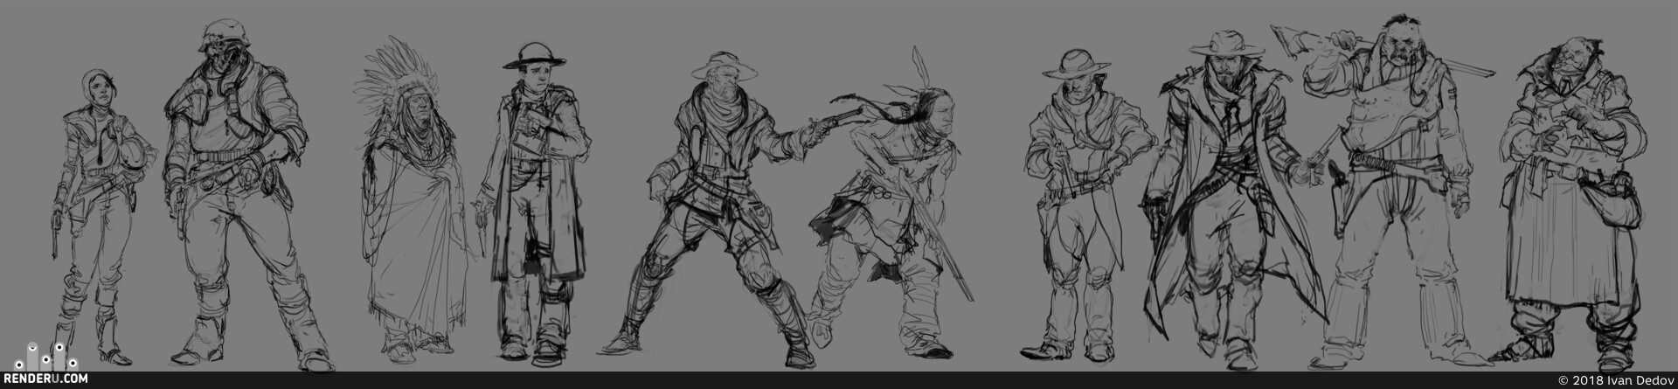1678x389 pixels.
Task: Select the robed native chief figure
Action: pos(408,199)
